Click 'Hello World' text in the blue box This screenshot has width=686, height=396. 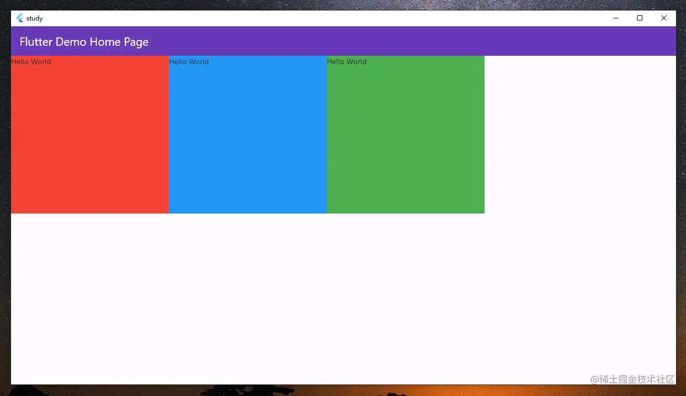pyautogui.click(x=189, y=62)
